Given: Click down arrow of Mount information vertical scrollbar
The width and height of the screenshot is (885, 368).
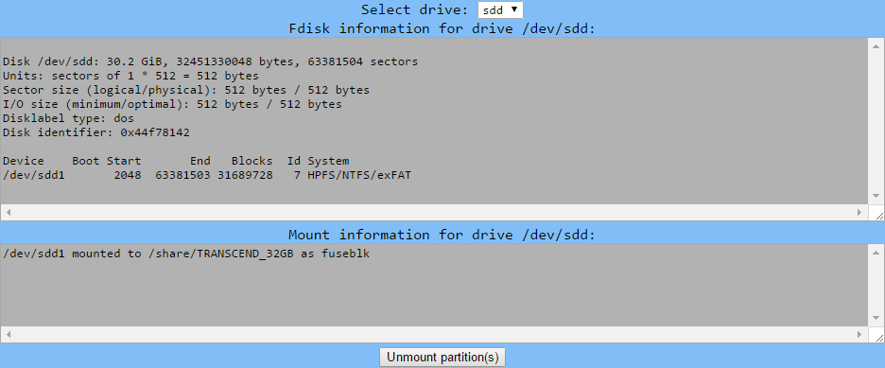Looking at the screenshot, I should (876, 318).
